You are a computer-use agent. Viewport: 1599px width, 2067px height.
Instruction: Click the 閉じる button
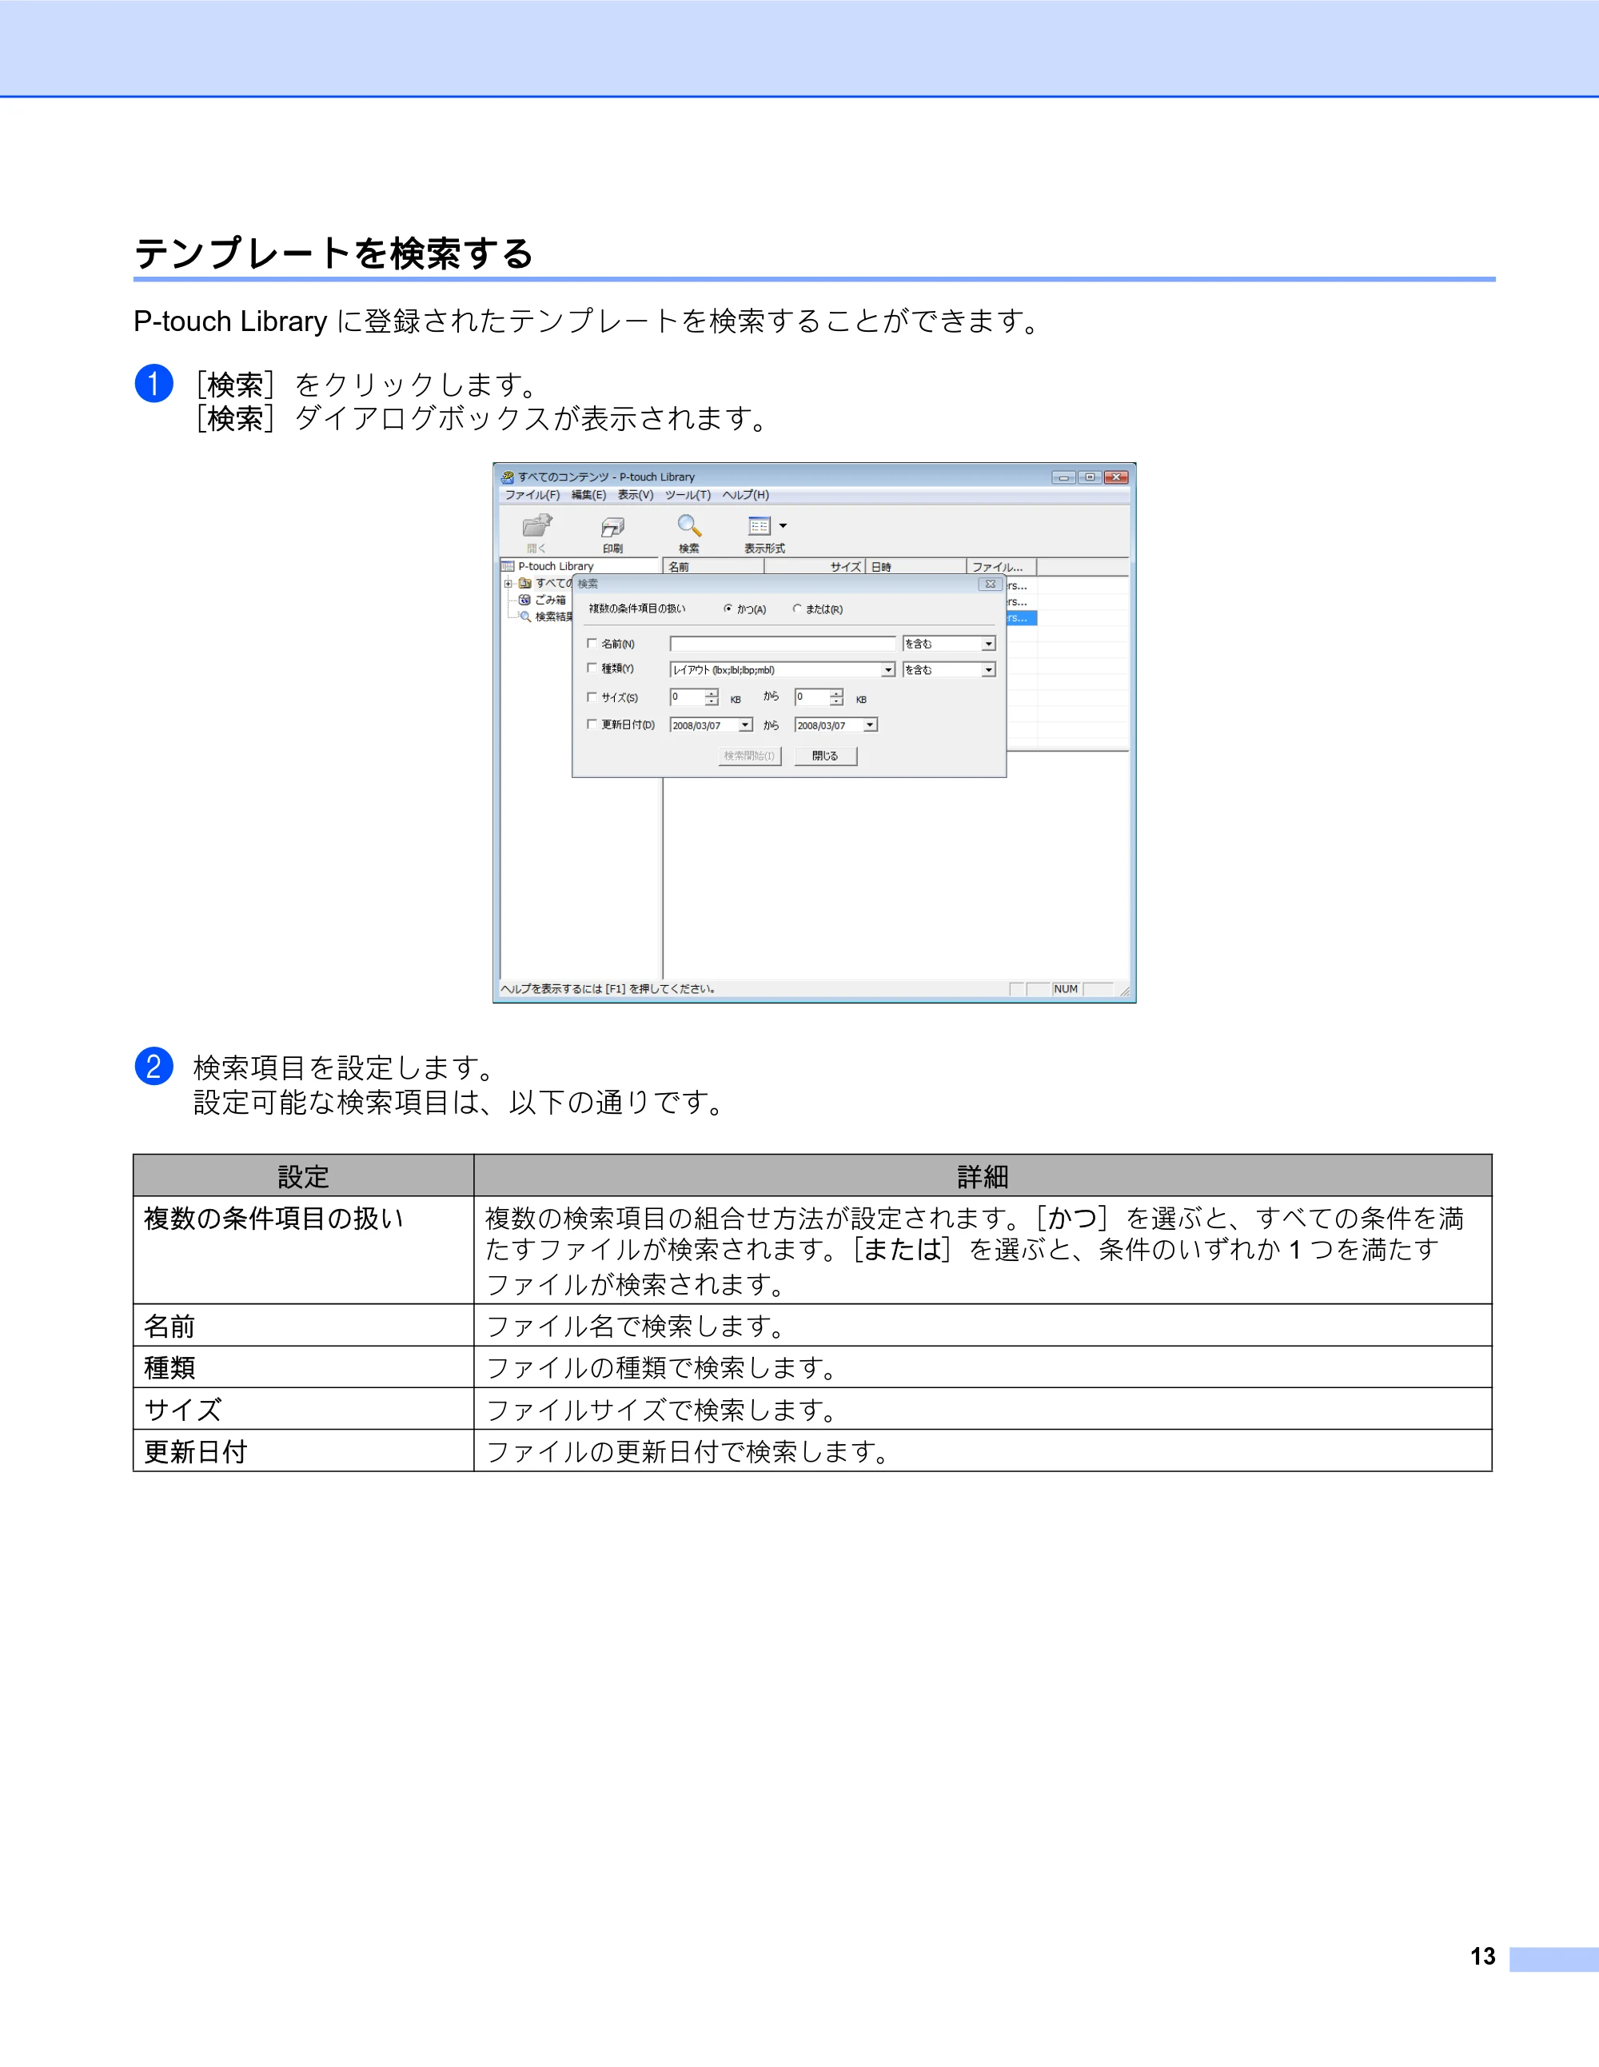pyautogui.click(x=825, y=756)
